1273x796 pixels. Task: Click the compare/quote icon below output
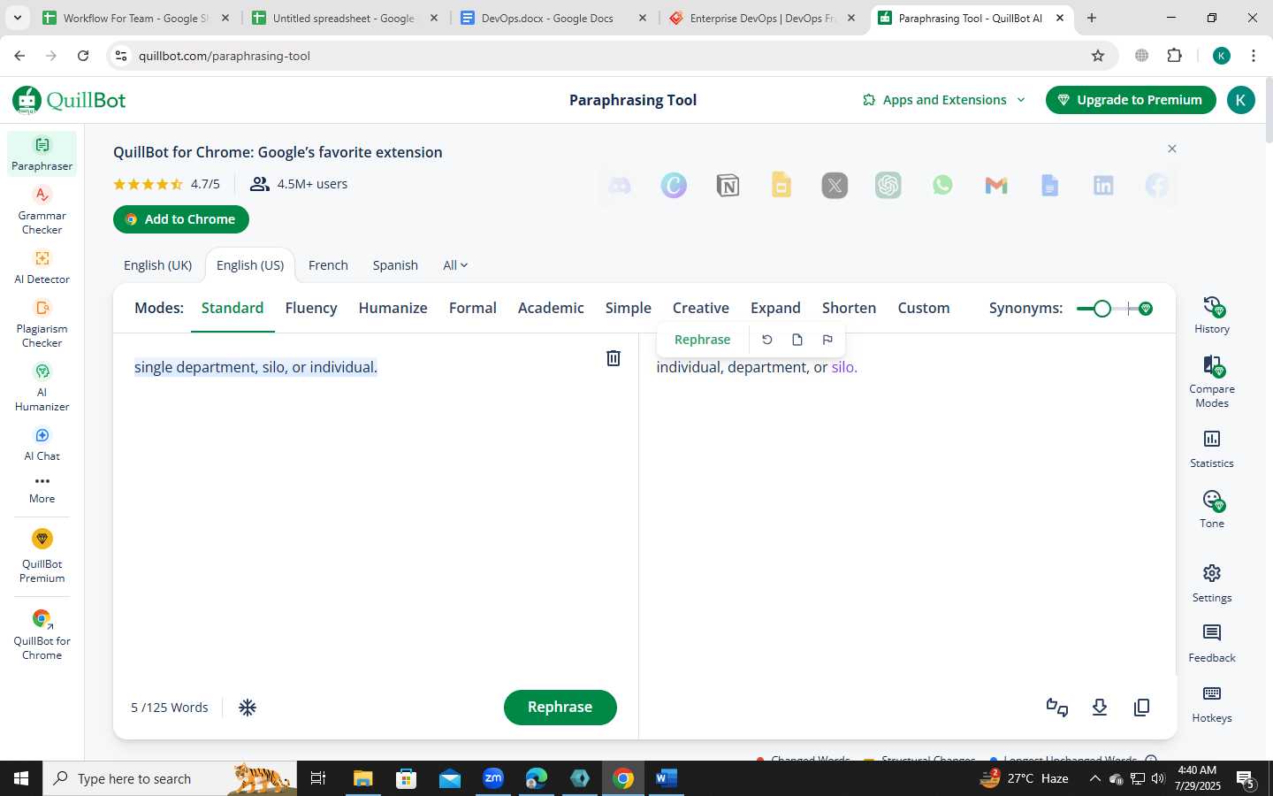[x=1057, y=708]
